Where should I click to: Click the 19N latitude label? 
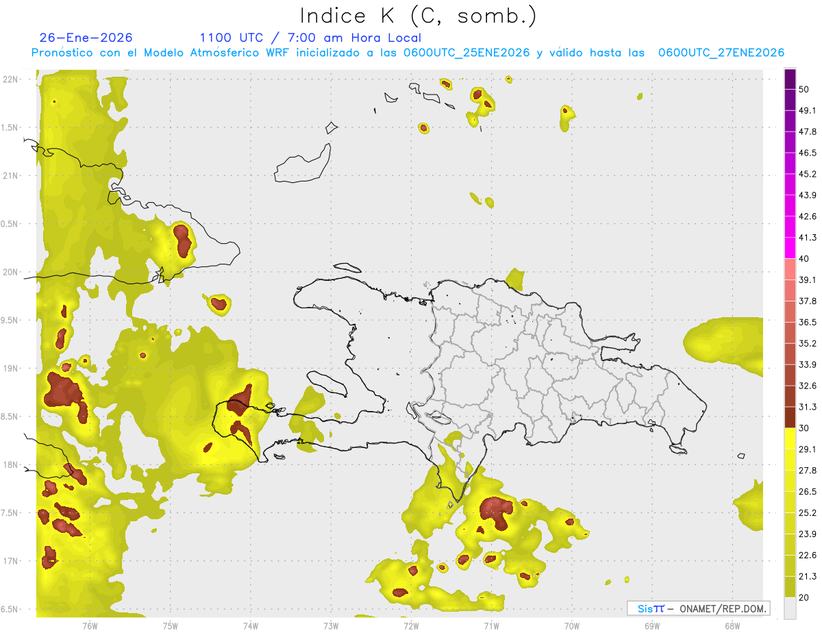[x=11, y=368]
